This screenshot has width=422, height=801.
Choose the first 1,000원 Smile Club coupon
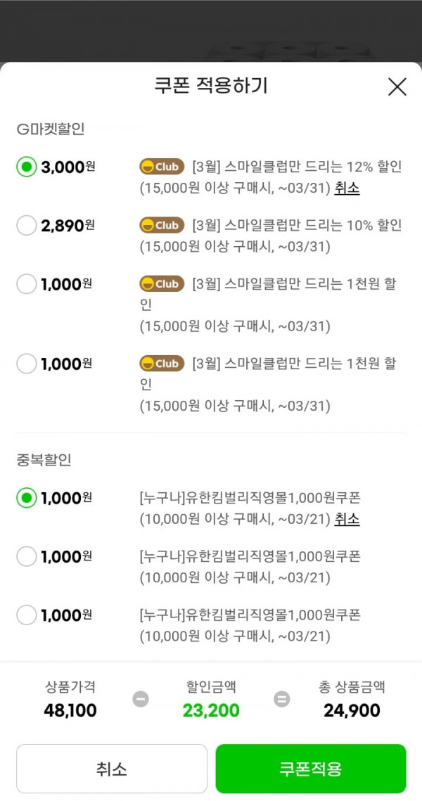point(27,284)
